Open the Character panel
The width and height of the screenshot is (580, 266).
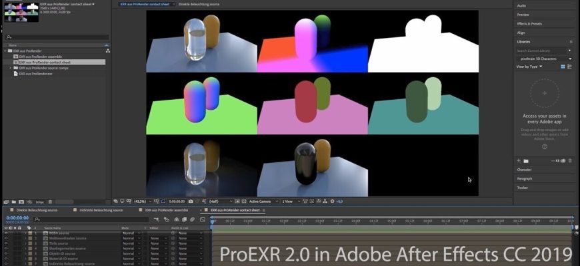[x=524, y=170]
